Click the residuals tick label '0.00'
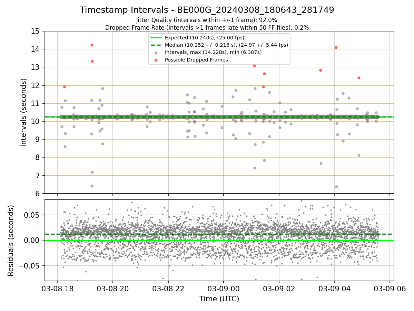This screenshot has width=414, height=311. click(32, 240)
